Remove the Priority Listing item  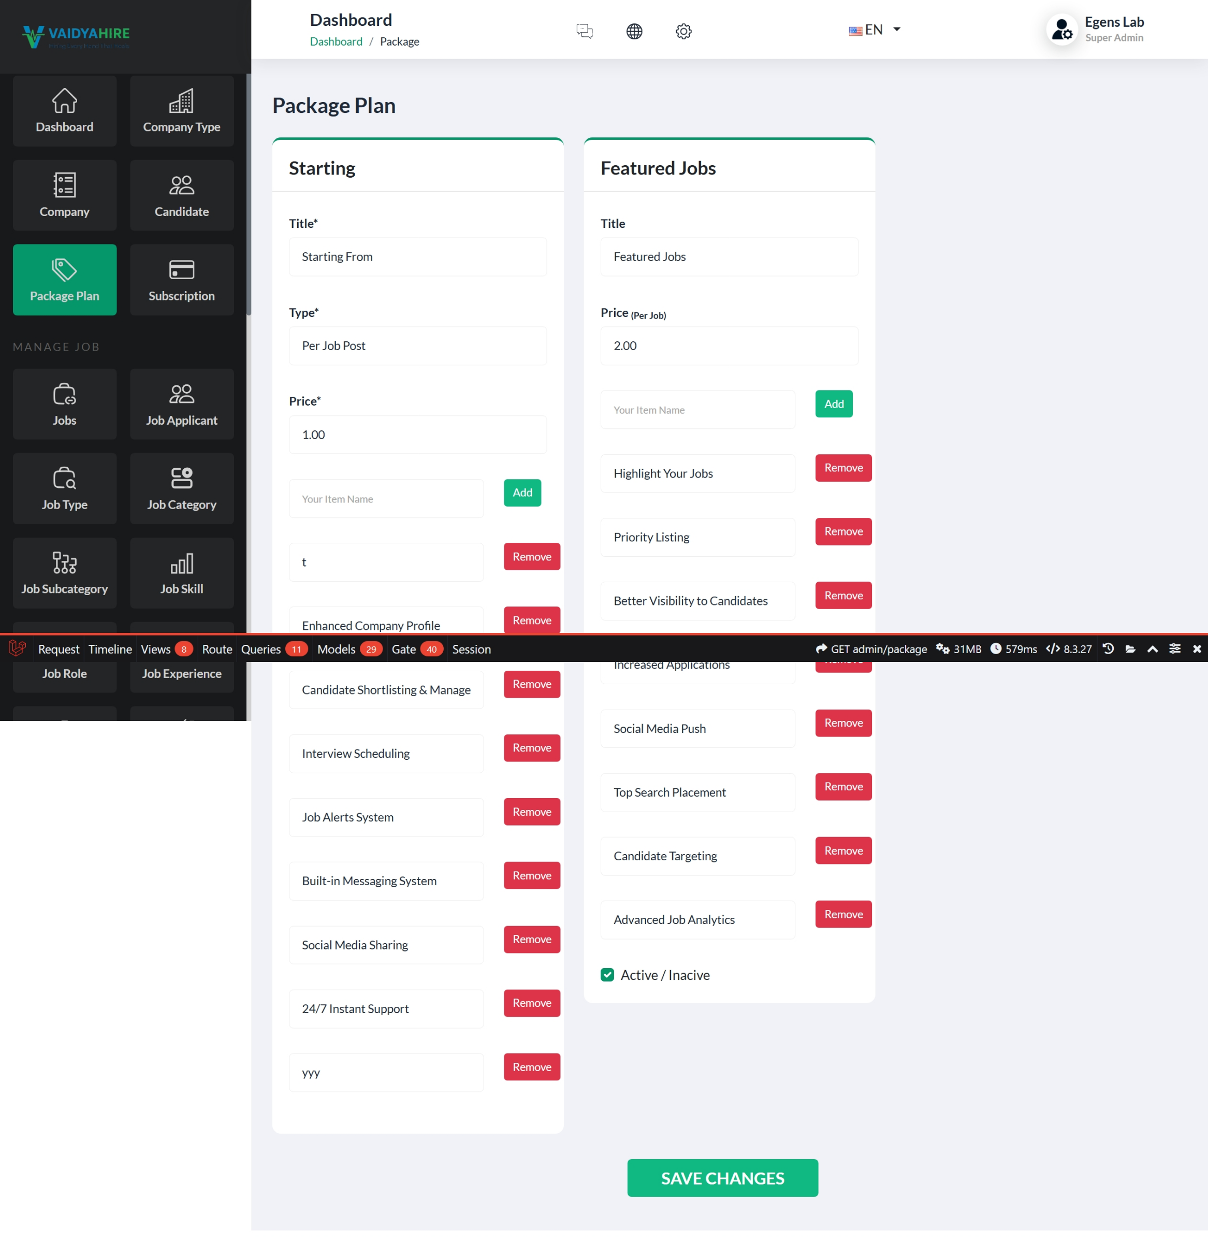[843, 531]
